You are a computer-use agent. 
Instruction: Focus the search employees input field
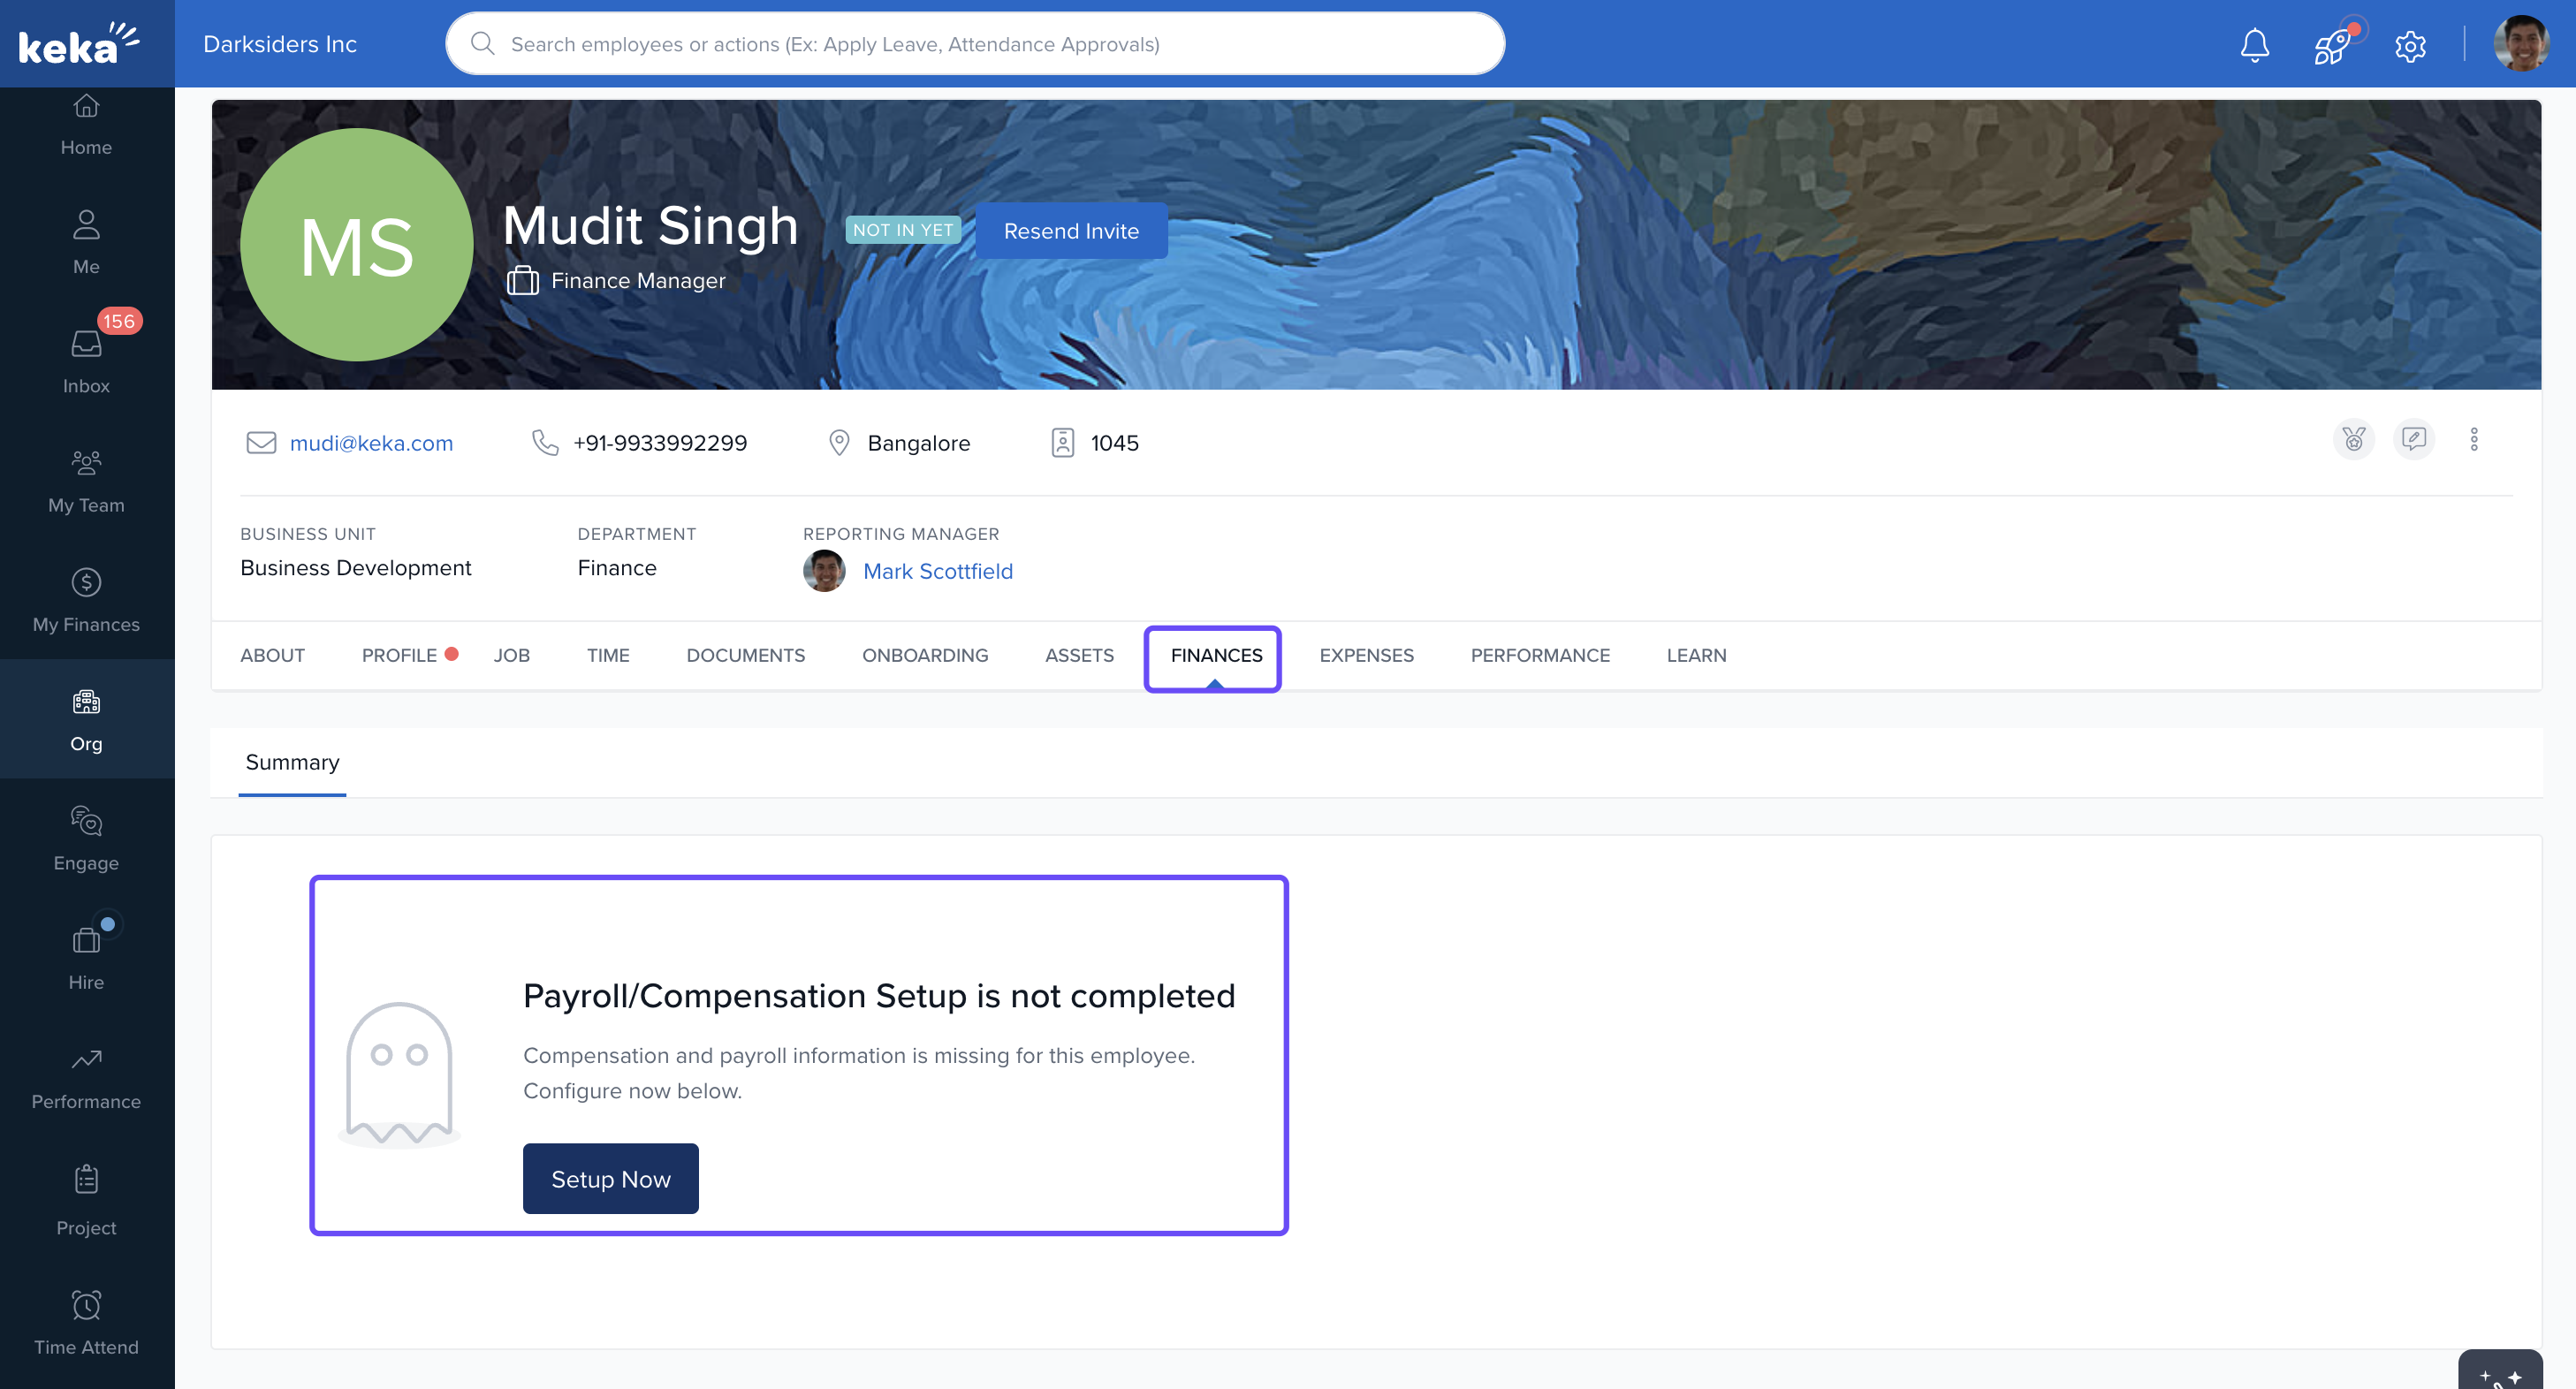click(975, 44)
